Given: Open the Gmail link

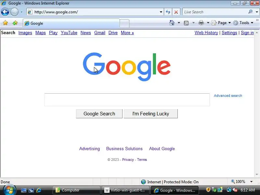Looking at the screenshot, I should coord(100,33).
